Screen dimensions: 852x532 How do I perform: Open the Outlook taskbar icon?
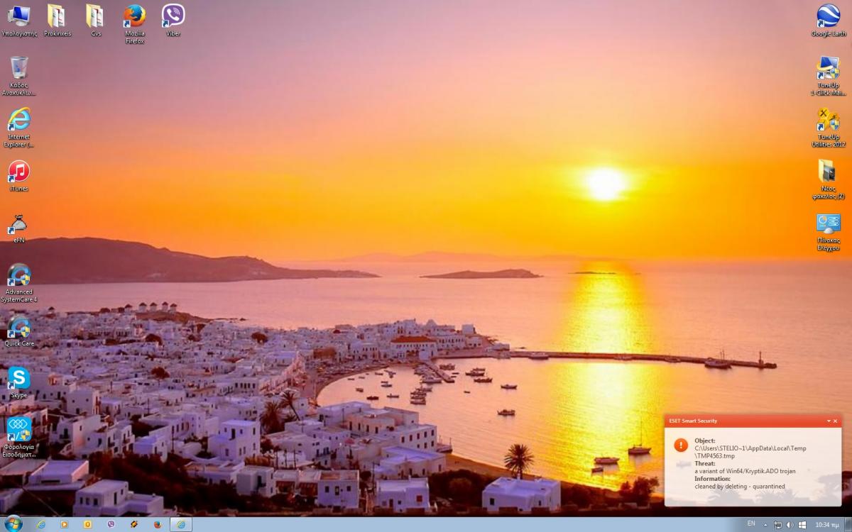pos(87,524)
